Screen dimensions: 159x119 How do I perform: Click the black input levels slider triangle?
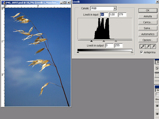[92, 41]
